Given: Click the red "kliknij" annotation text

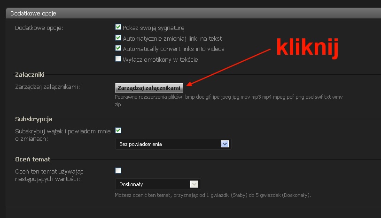Looking at the screenshot, I should tap(306, 48).
